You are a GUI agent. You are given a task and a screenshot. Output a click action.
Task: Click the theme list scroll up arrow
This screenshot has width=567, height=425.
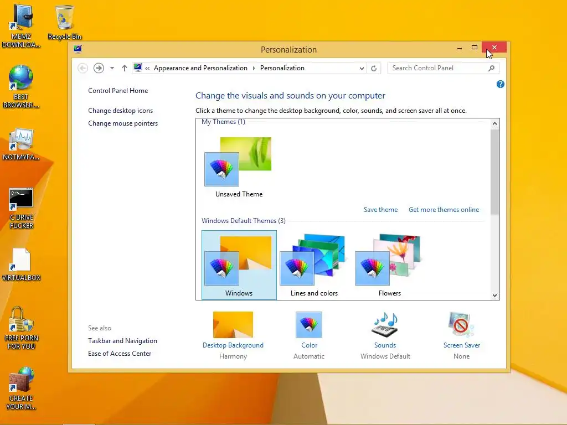pyautogui.click(x=494, y=123)
